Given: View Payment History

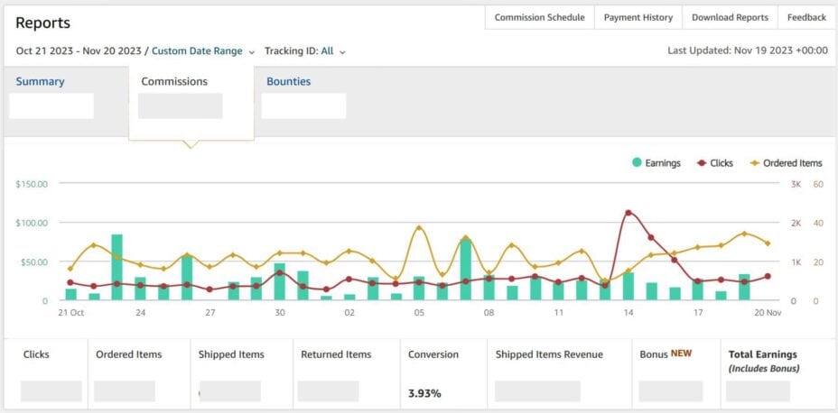Looking at the screenshot, I should pyautogui.click(x=638, y=17).
